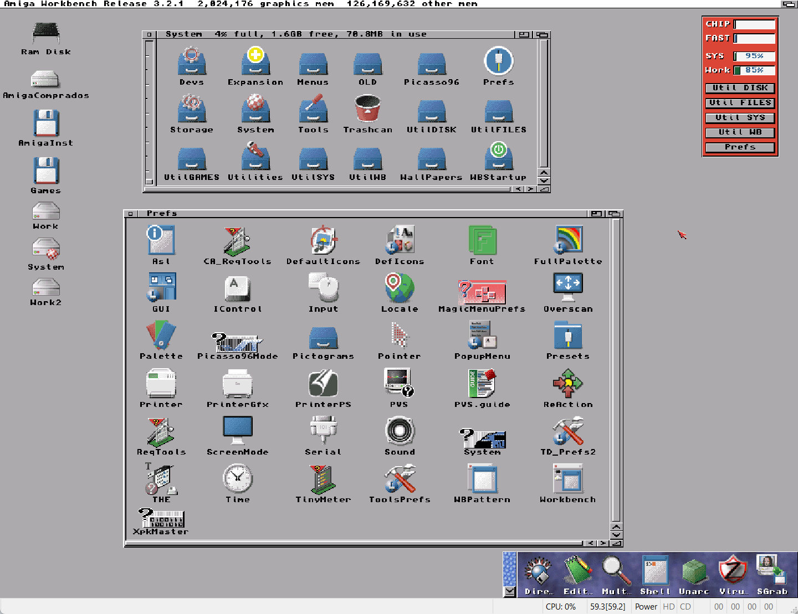Select the Workbench prefs icon

click(x=568, y=478)
